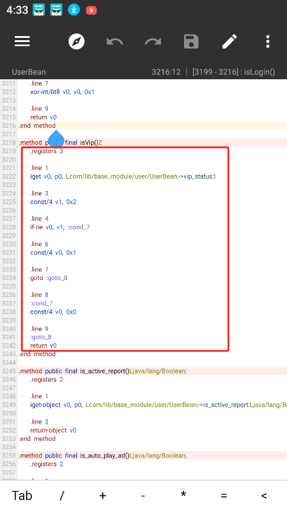The height and width of the screenshot is (510, 287).
Task: Tap the is_active_report() method declaration
Action: (103, 371)
